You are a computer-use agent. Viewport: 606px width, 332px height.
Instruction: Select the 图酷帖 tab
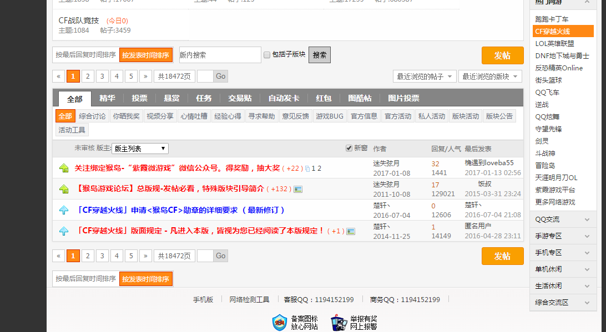click(360, 98)
